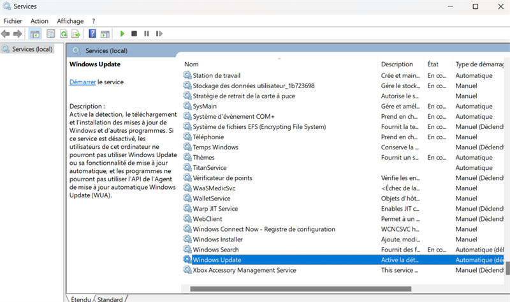Click the gear icon of Station de travail

(x=187, y=75)
